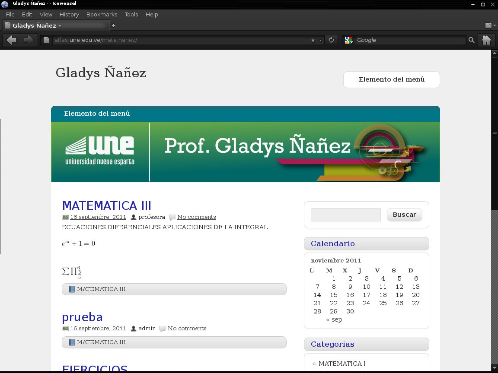Open the View menu
The image size is (498, 373).
click(x=46, y=14)
